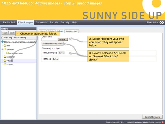Click the globe icon for demo.silverstripe.com assets
The image size is (165, 124).
[2, 42]
